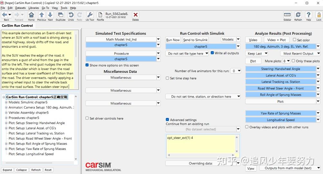This screenshot has height=174, width=323.
Task: Duplicate the current dataset
Action: click(x=60, y=15)
